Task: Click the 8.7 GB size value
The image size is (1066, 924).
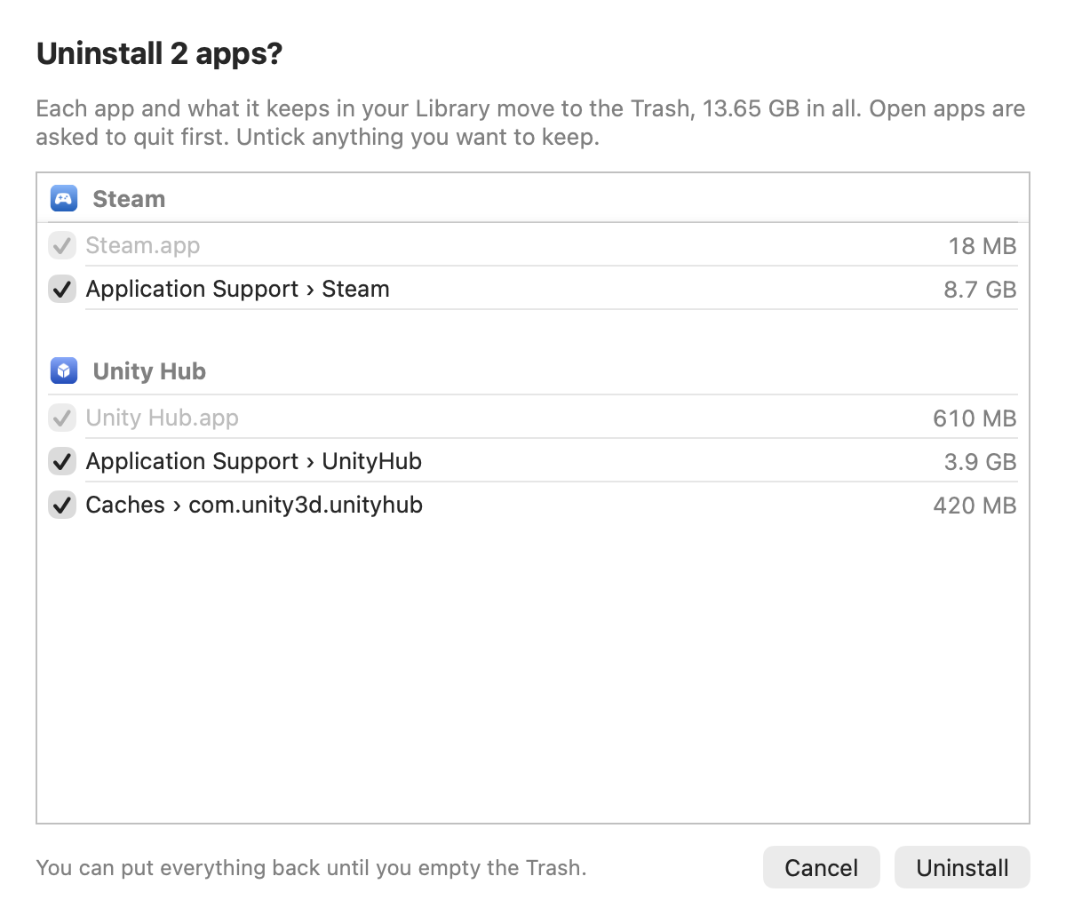Action: (x=980, y=290)
